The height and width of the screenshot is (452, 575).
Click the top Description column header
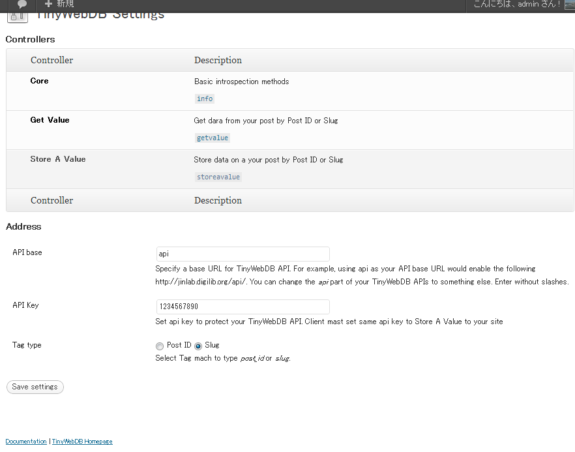pyautogui.click(x=218, y=60)
